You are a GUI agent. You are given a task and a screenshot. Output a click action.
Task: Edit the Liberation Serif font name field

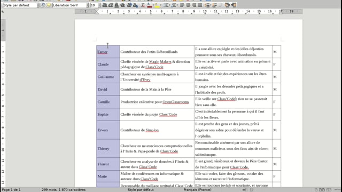[x=69, y=5]
